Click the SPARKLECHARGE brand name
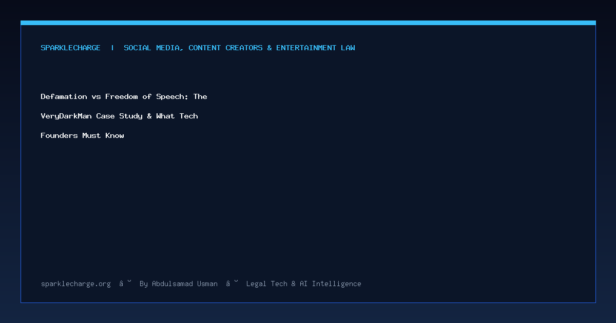The width and height of the screenshot is (616, 323). pyautogui.click(x=71, y=48)
